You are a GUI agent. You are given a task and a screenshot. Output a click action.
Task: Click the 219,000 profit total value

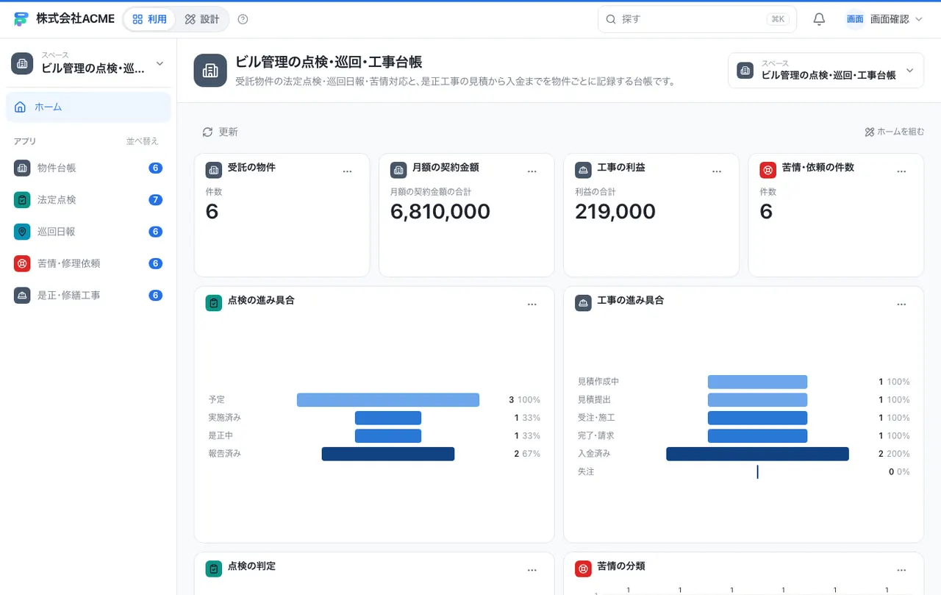click(x=615, y=212)
